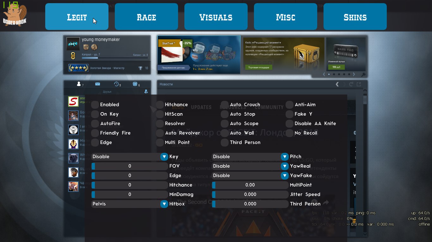Viewport: 432px width, 242px height.
Task: Reload the Новости news panel
Action: tap(351, 84)
